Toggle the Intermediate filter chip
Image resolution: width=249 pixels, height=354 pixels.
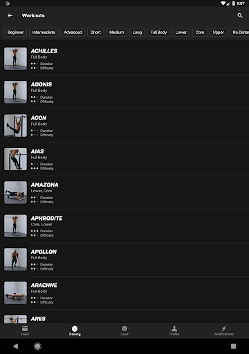44,32
